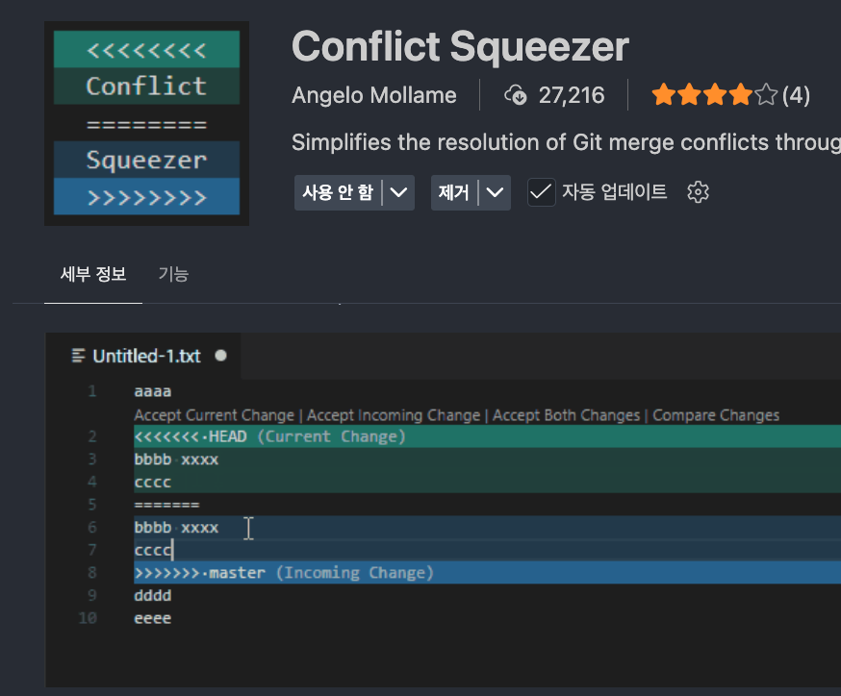841x696 pixels.
Task: Click the HEAD Current Change line
Action: pos(270,437)
